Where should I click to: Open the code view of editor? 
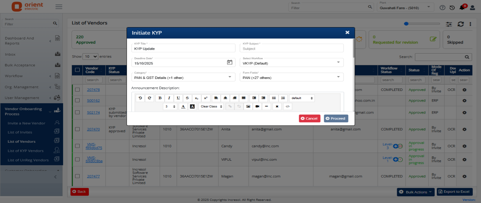pyautogui.click(x=288, y=106)
